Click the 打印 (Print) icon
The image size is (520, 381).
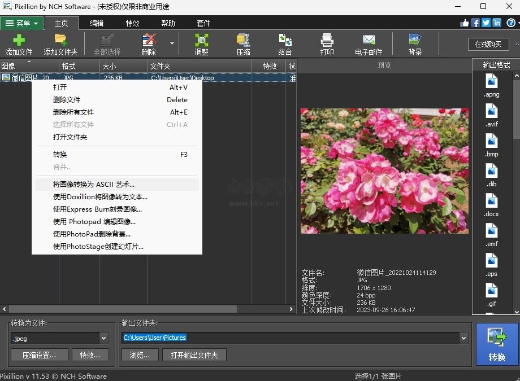(327, 44)
